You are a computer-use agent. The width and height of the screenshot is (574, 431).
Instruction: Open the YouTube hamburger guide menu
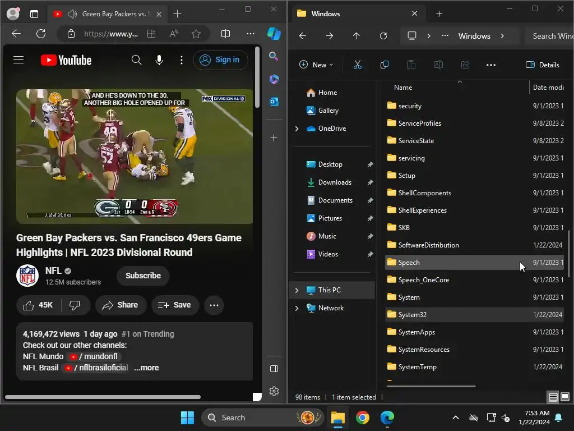pos(18,59)
